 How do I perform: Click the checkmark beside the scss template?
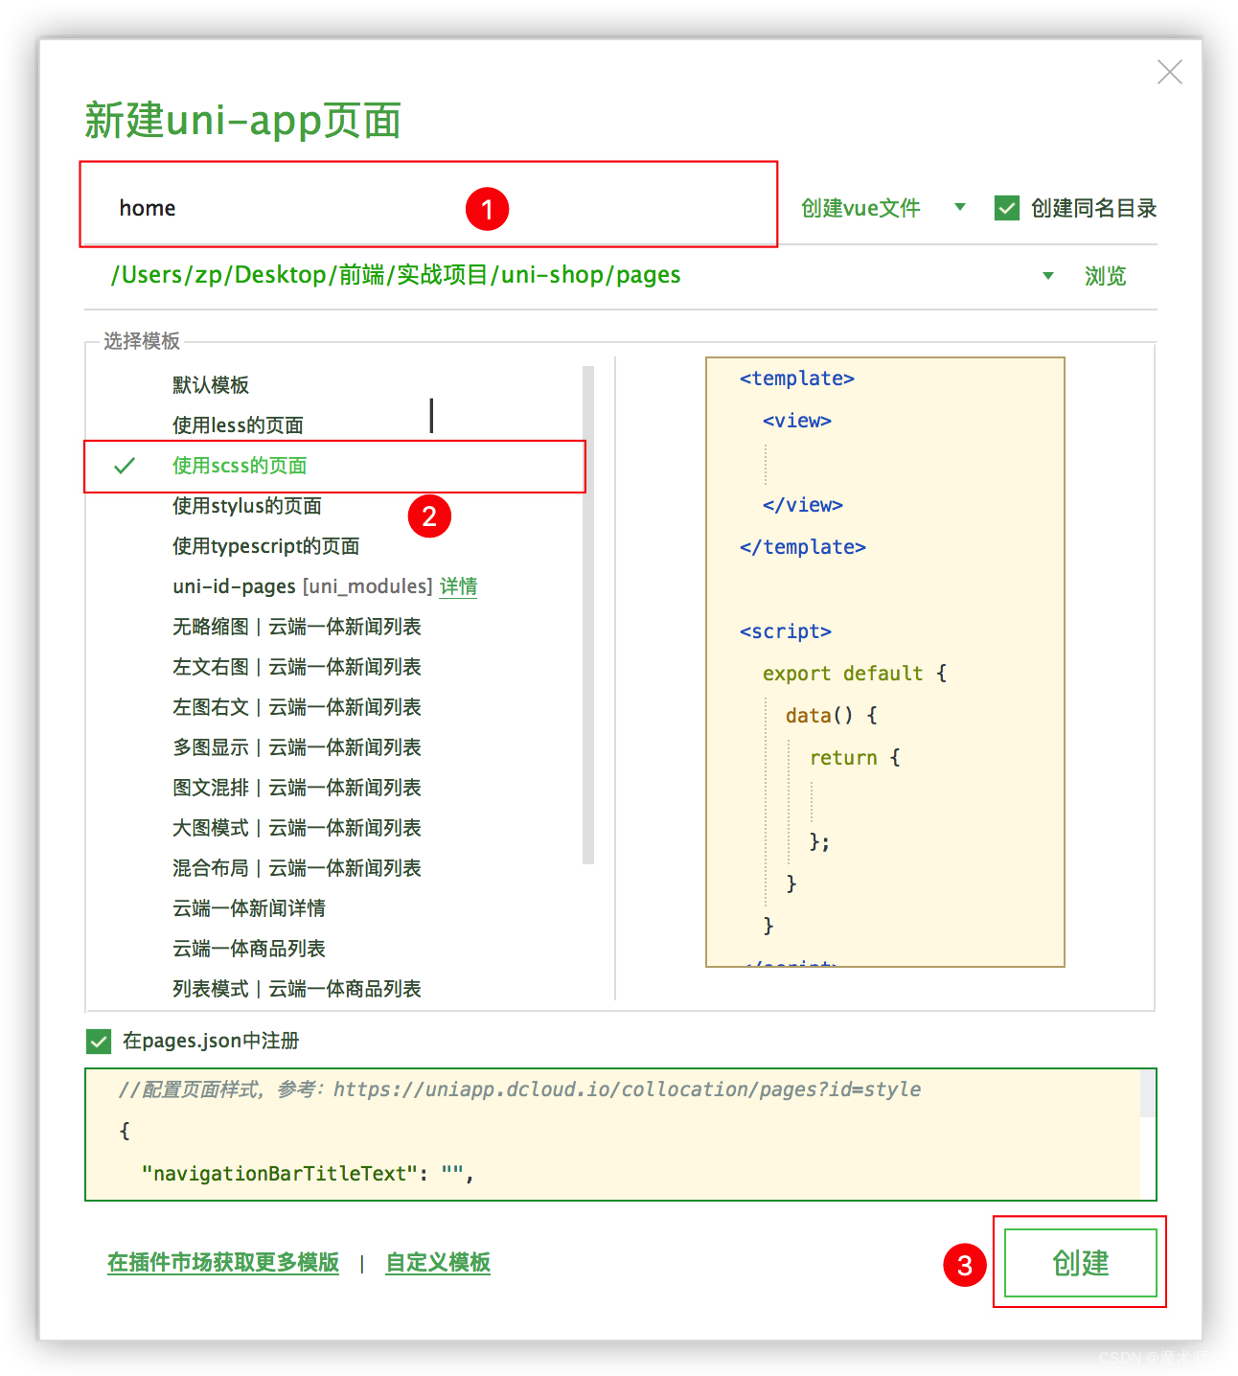point(125,466)
